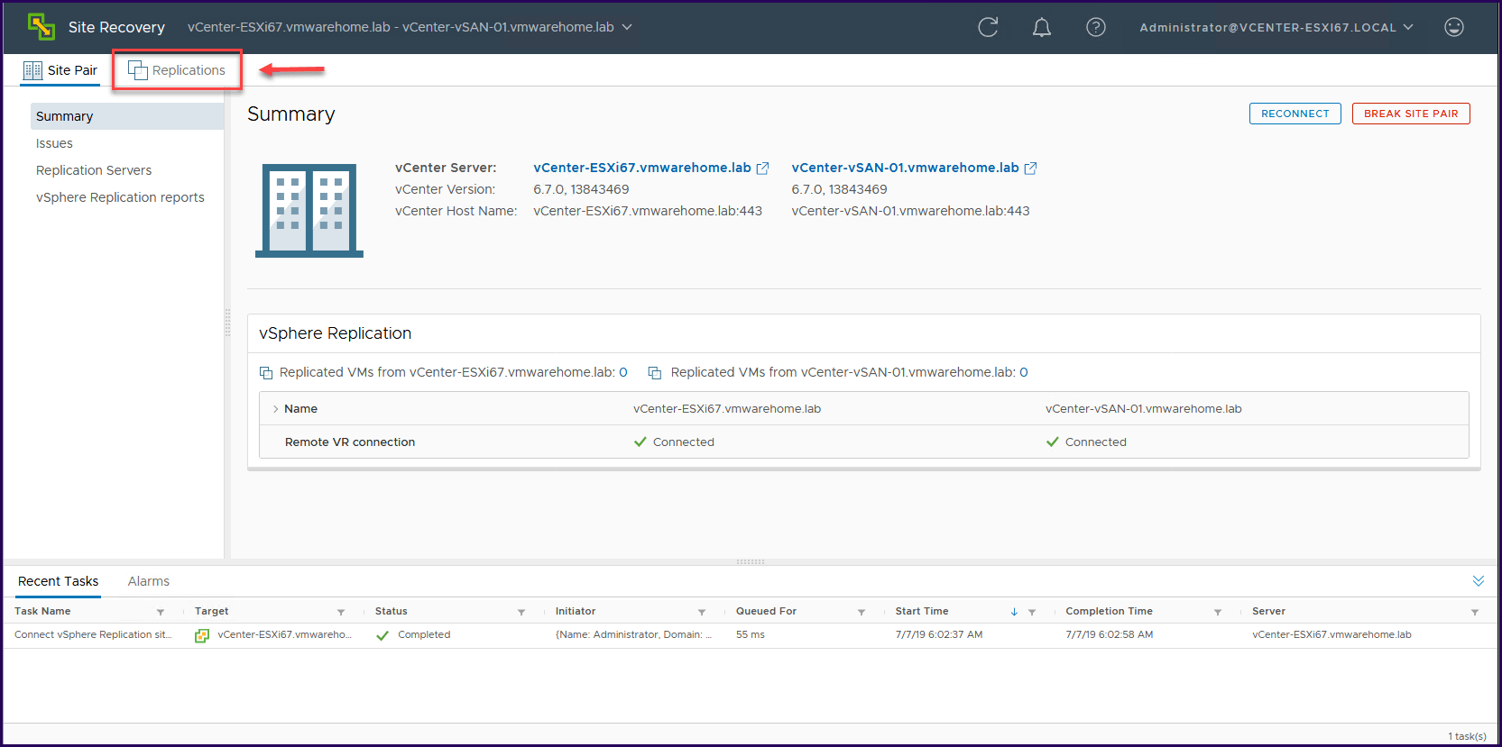
Task: Click the Site Recovery logo icon
Action: (x=41, y=27)
